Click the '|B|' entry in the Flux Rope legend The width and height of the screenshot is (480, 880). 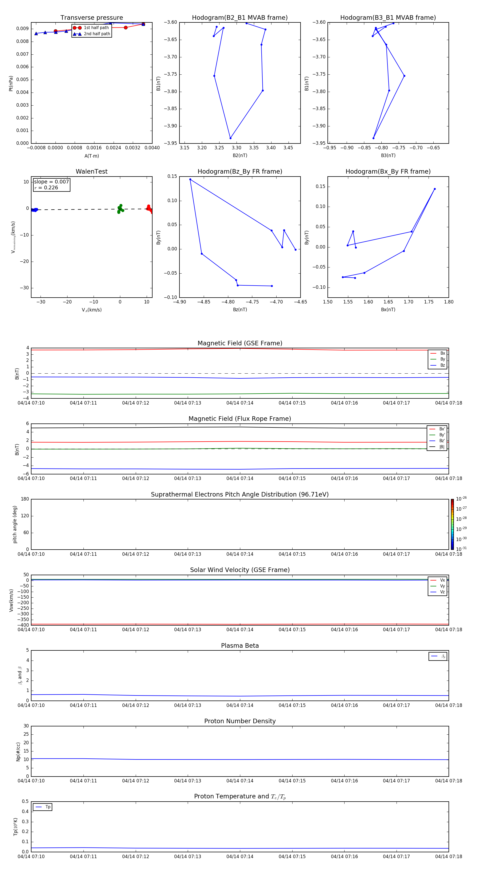(x=437, y=447)
